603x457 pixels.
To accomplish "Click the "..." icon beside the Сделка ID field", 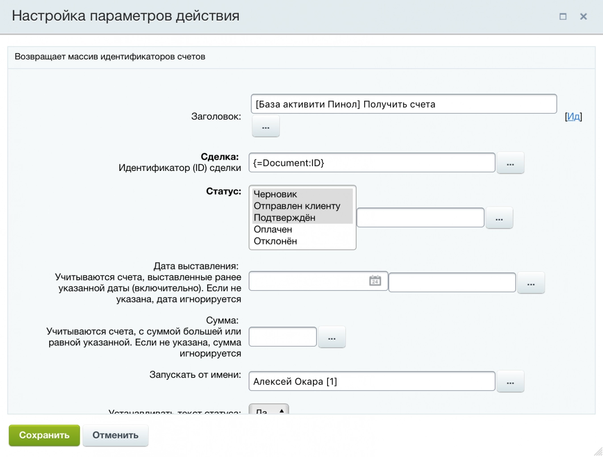I will 510,162.
